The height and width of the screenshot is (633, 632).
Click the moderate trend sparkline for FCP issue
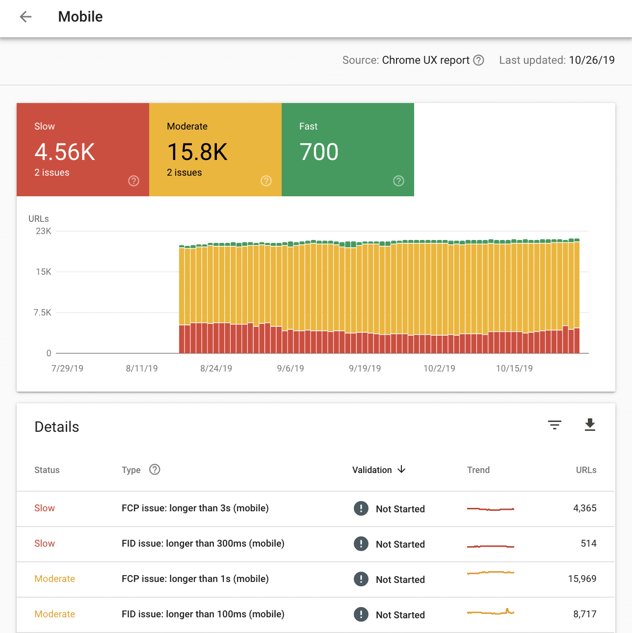pyautogui.click(x=490, y=573)
